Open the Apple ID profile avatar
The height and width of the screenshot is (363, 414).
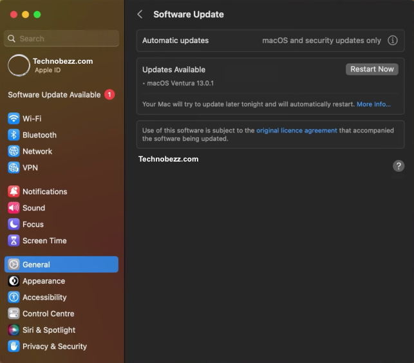[19, 66]
